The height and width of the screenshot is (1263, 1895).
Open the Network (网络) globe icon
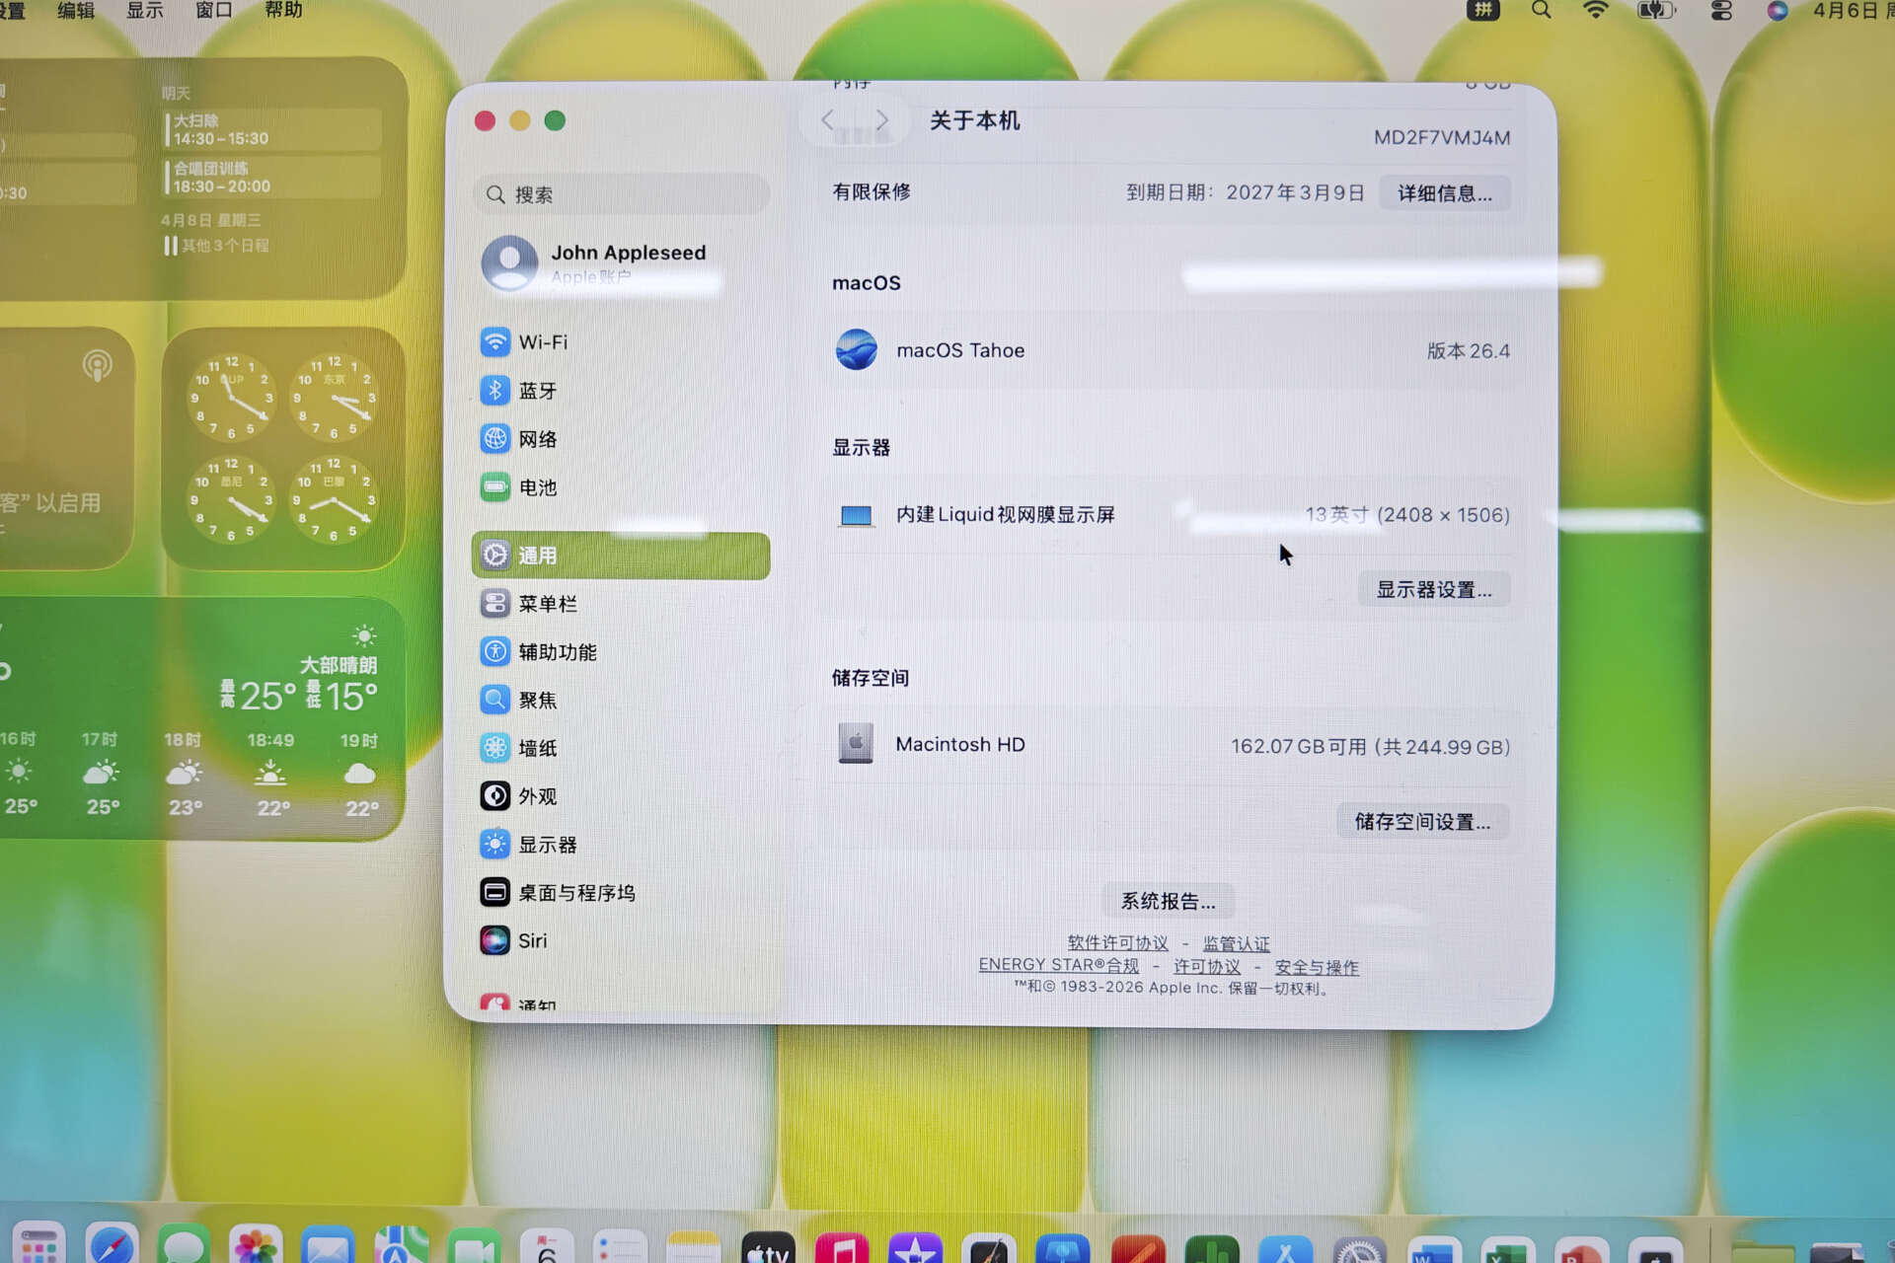click(x=494, y=439)
